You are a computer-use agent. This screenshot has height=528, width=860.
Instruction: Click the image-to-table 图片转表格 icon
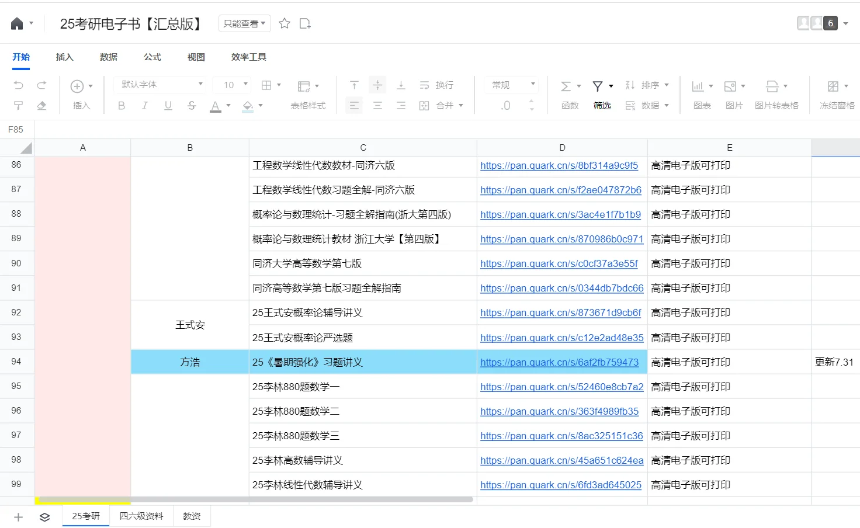coord(772,86)
